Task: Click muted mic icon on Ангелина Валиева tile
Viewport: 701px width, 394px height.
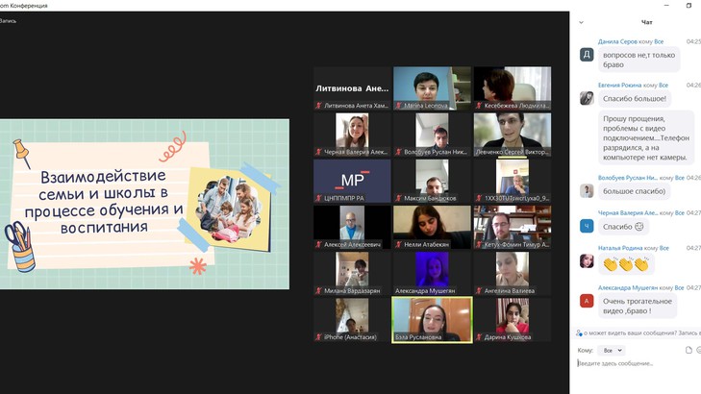Action: coord(479,291)
